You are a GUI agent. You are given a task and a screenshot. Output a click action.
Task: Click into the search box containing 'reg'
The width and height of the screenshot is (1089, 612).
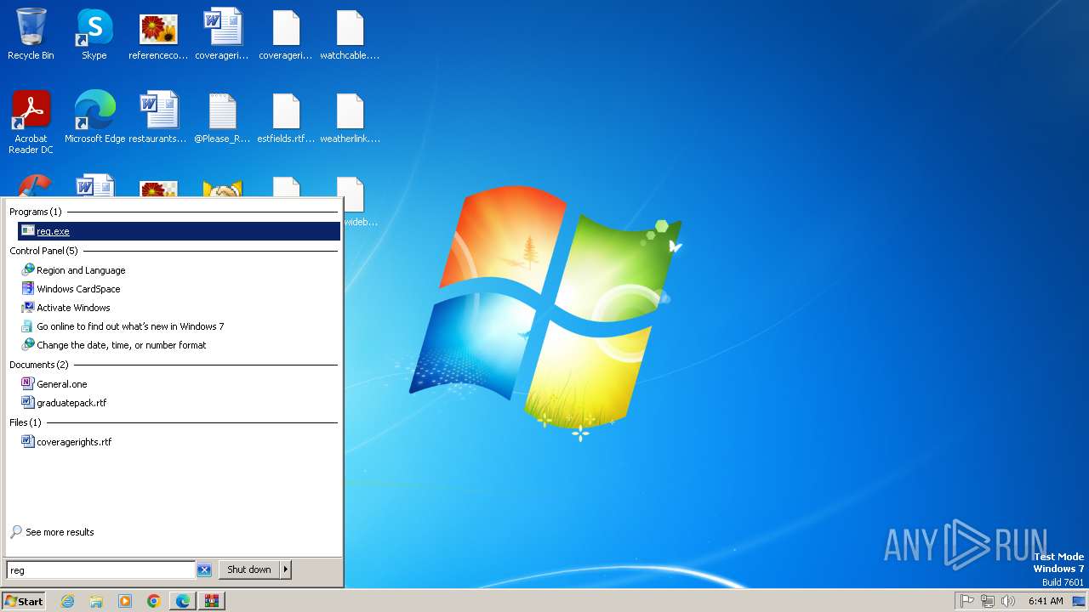[x=100, y=569]
